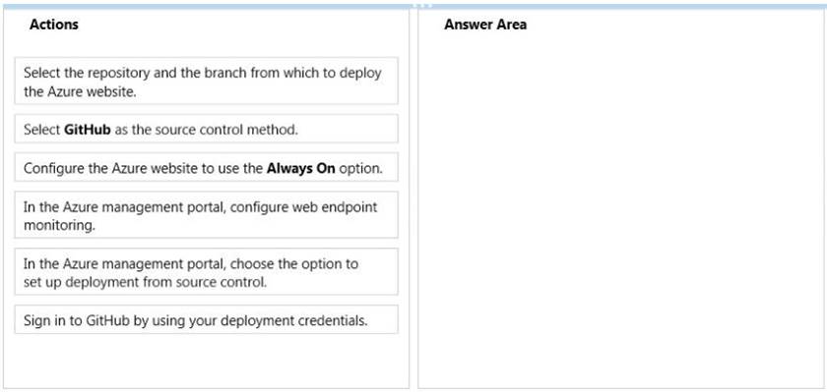The height and width of the screenshot is (392, 827).
Task: Click the bold GitHub word in source control action
Action: (x=88, y=130)
